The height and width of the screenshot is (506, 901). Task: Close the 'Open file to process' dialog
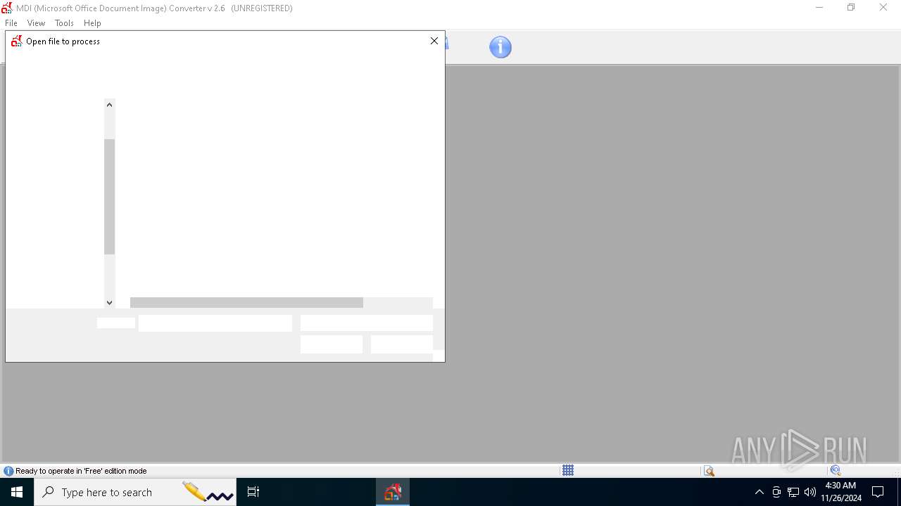pyautogui.click(x=434, y=41)
